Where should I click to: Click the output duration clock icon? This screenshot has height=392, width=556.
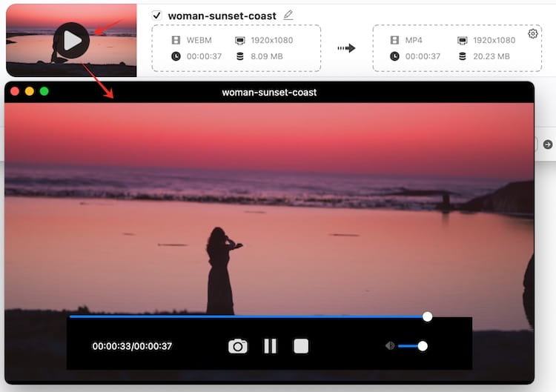394,56
